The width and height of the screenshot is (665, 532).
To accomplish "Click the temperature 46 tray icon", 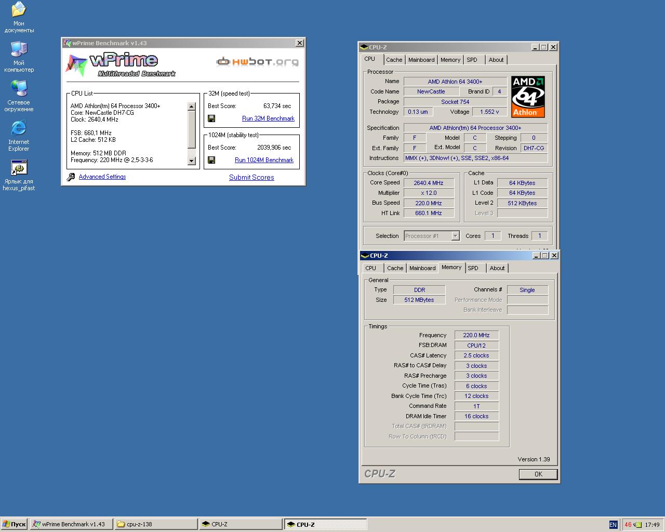I will point(628,525).
